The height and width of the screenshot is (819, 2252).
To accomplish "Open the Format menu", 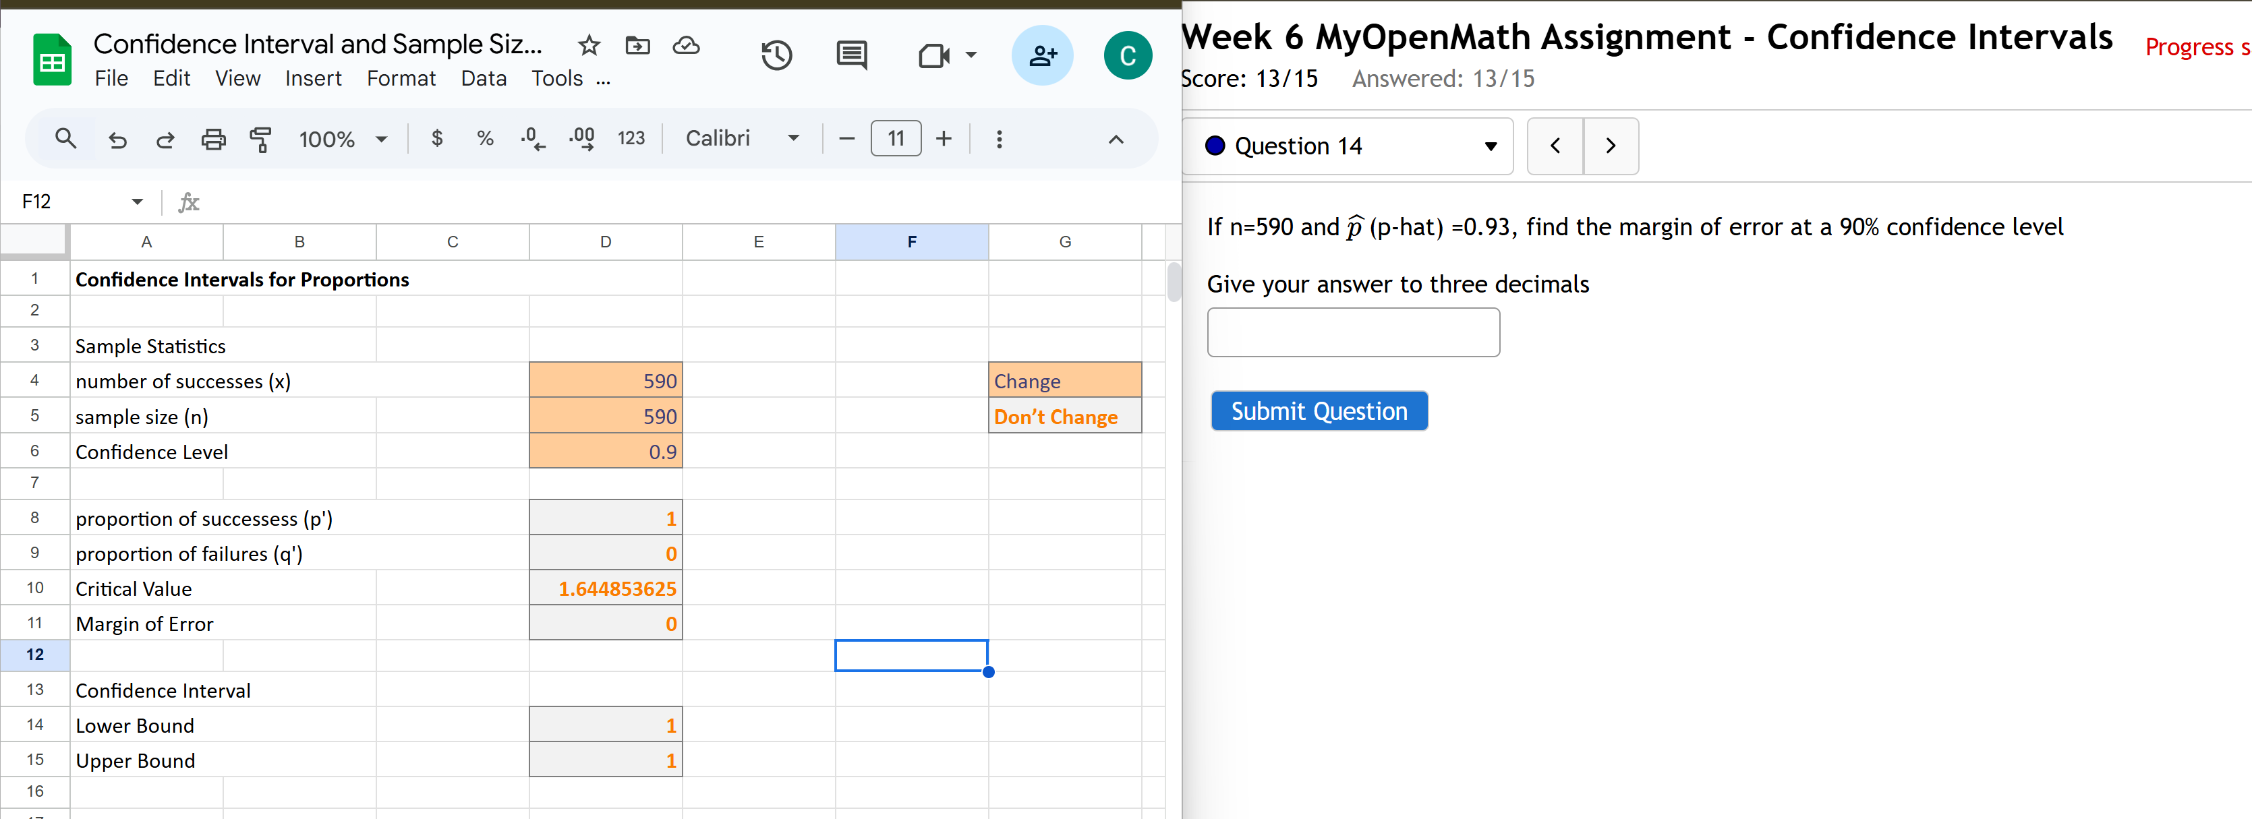I will [401, 78].
